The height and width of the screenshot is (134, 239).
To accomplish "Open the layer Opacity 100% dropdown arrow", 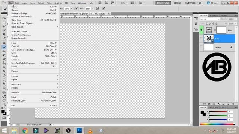I will point(236,19).
